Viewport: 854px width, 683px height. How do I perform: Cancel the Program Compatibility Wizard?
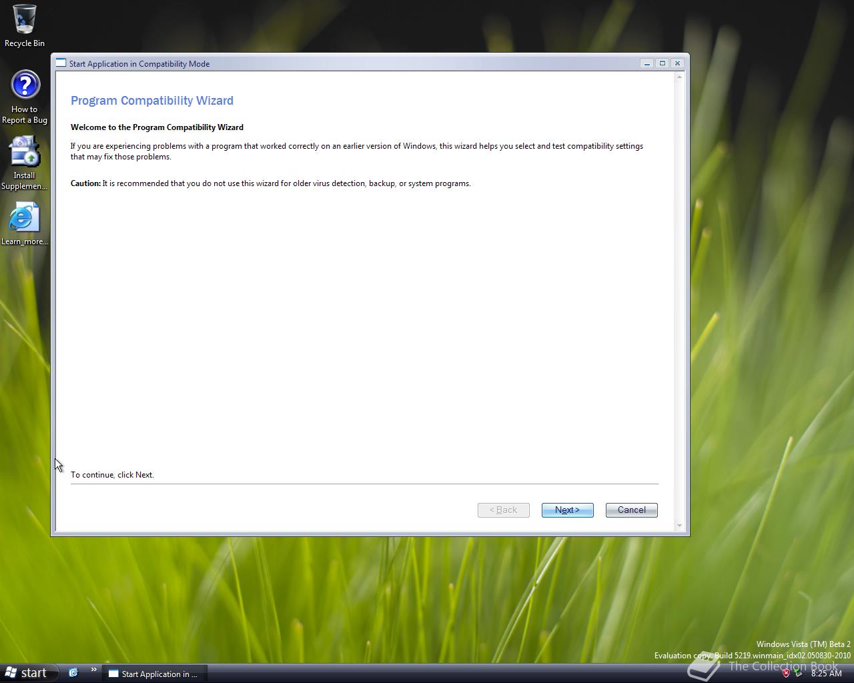tap(631, 510)
